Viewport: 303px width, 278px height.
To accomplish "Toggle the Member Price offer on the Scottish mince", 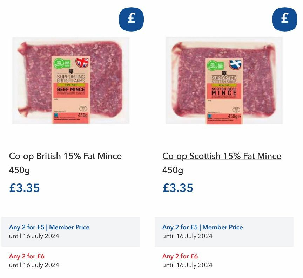I will pos(223,232).
